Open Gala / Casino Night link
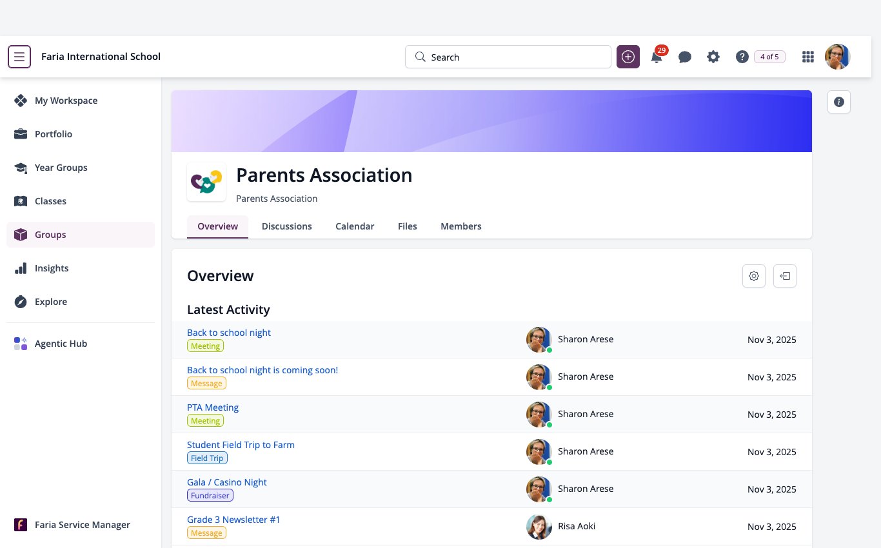Image resolution: width=881 pixels, height=548 pixels. tap(227, 482)
